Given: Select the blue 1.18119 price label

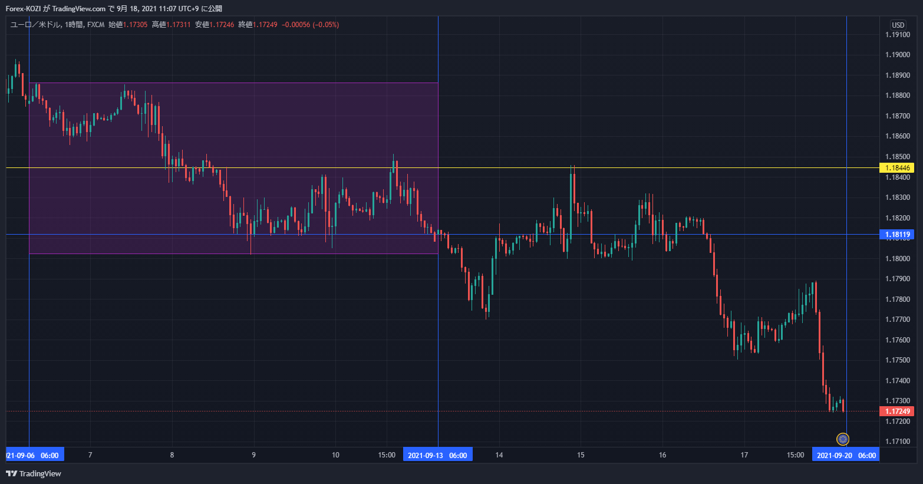Looking at the screenshot, I should (896, 235).
